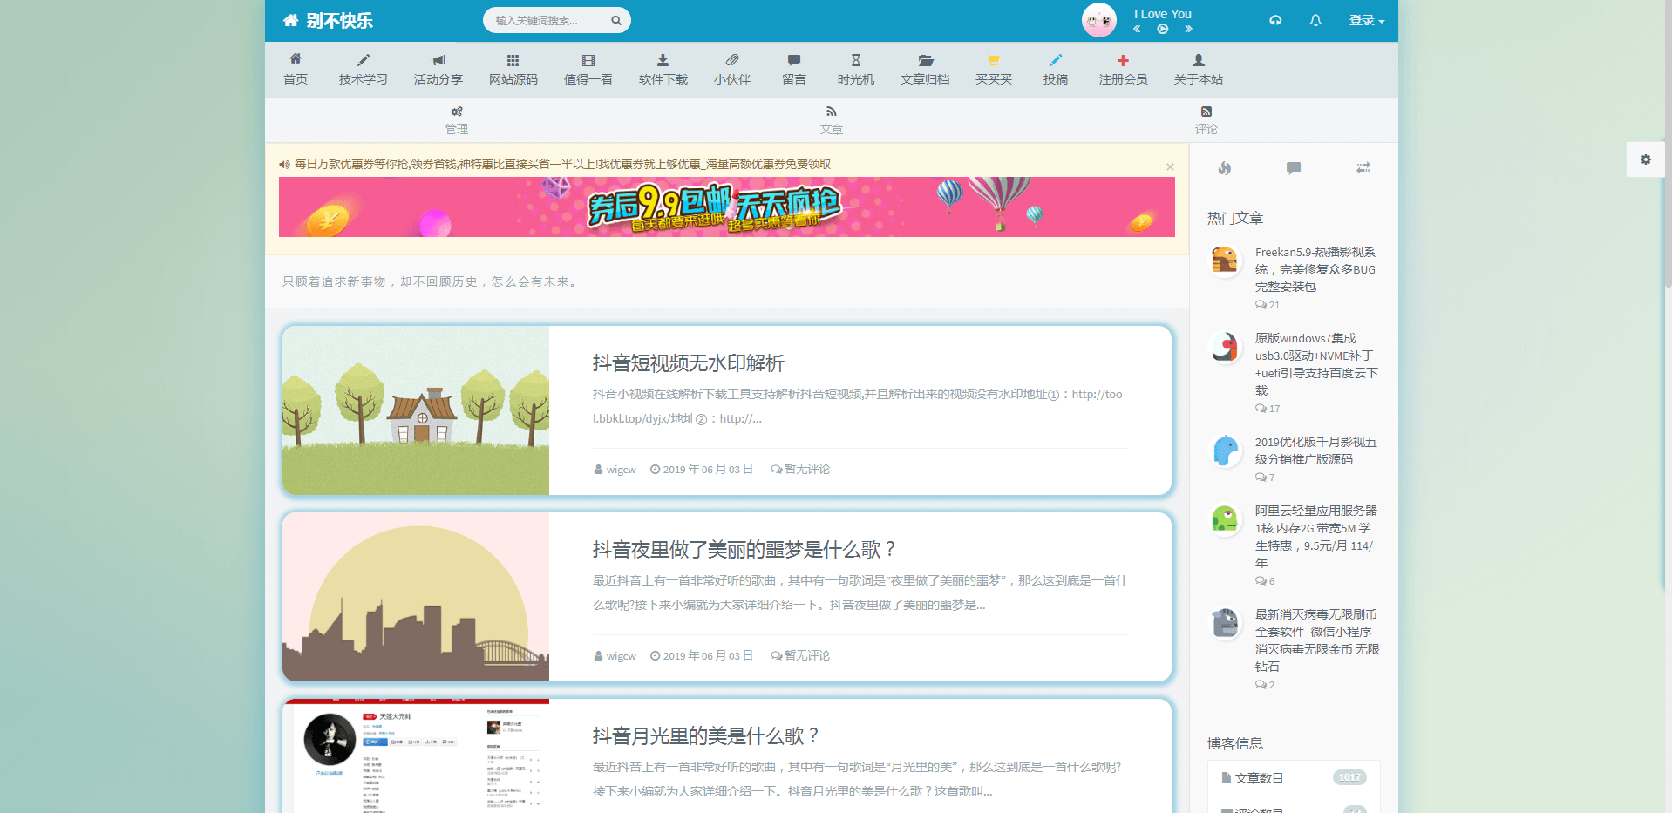Click the 文章 RSS feed icon
This screenshot has width=1672, height=813.
click(x=831, y=112)
